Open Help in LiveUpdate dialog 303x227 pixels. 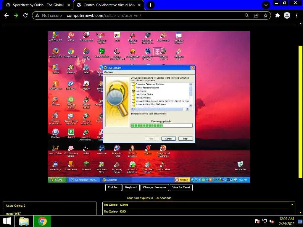click(185, 139)
